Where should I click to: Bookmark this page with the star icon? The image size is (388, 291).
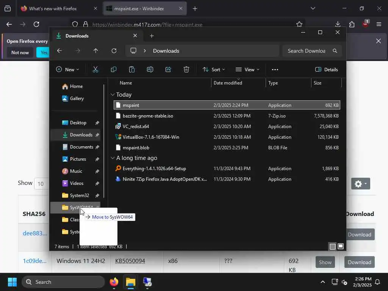(x=299, y=24)
